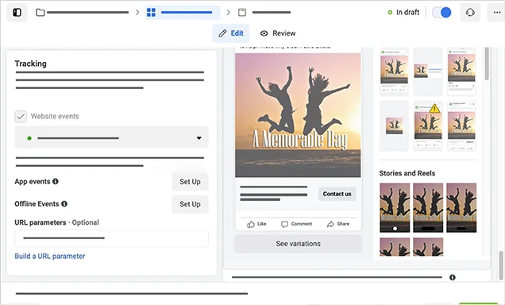The image size is (505, 305).
Task: Switch to the Review tab
Action: 278,33
